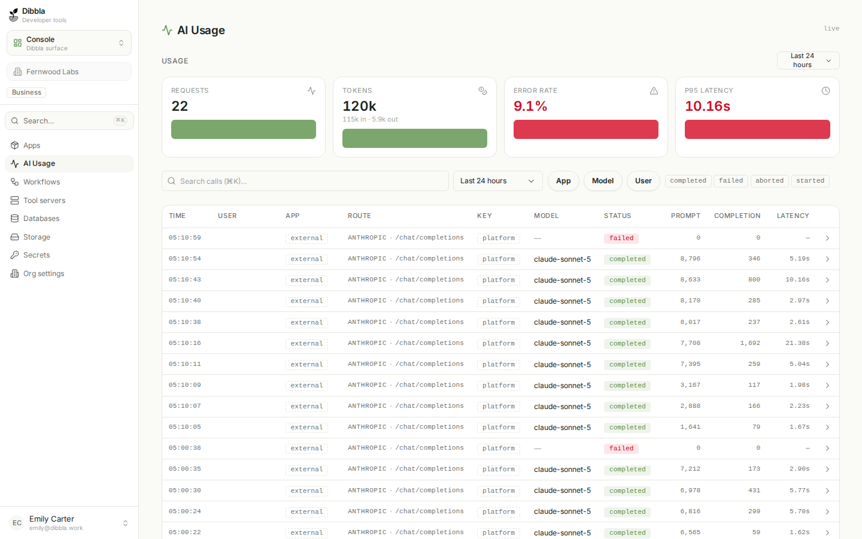Screen dimensions: 862x539
Task: Open the top Last 24 hours dropdown
Action: click(808, 60)
